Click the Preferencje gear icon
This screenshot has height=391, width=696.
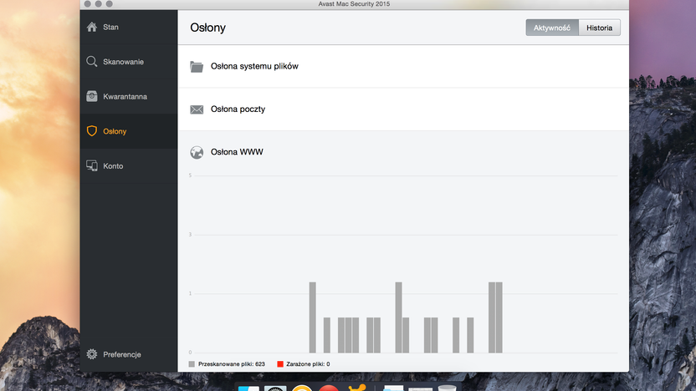92,354
